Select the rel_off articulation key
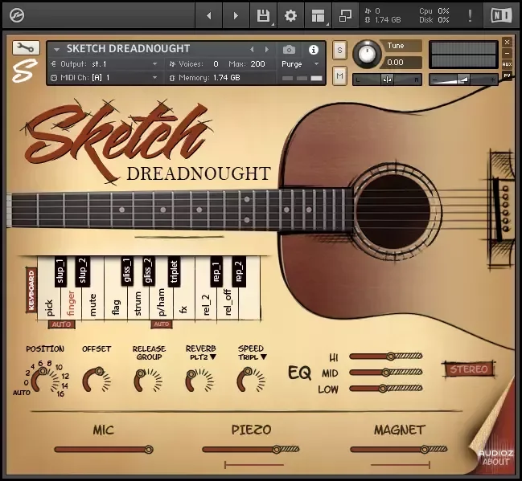 [228, 302]
